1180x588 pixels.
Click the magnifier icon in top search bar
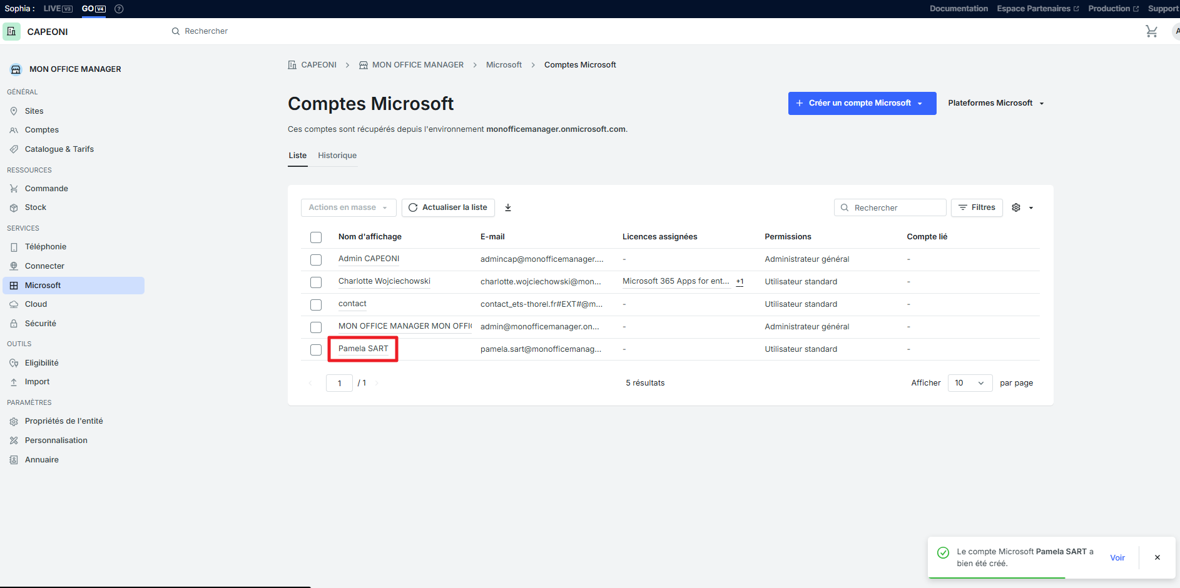(176, 31)
